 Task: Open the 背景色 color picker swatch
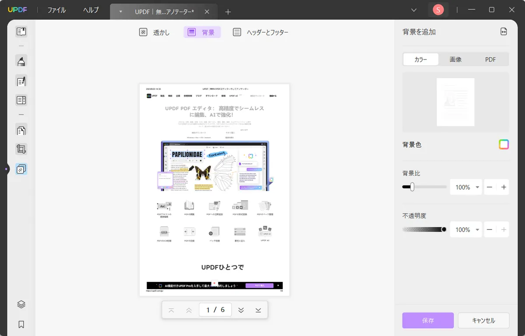[x=504, y=145]
